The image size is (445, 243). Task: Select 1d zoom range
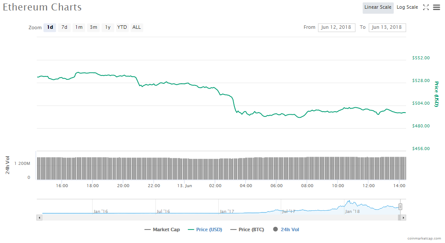(50, 27)
